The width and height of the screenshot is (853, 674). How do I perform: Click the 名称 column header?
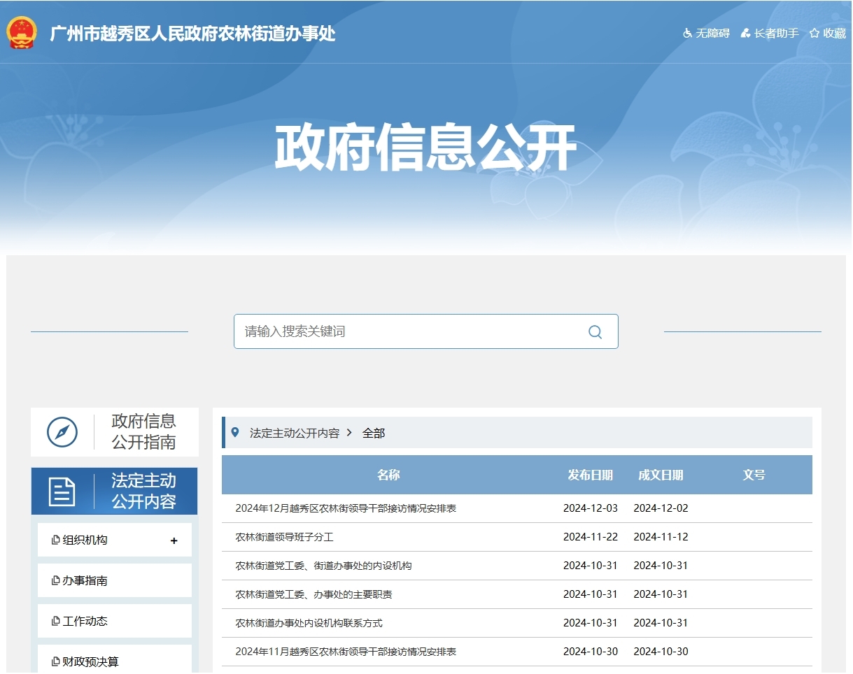click(388, 475)
